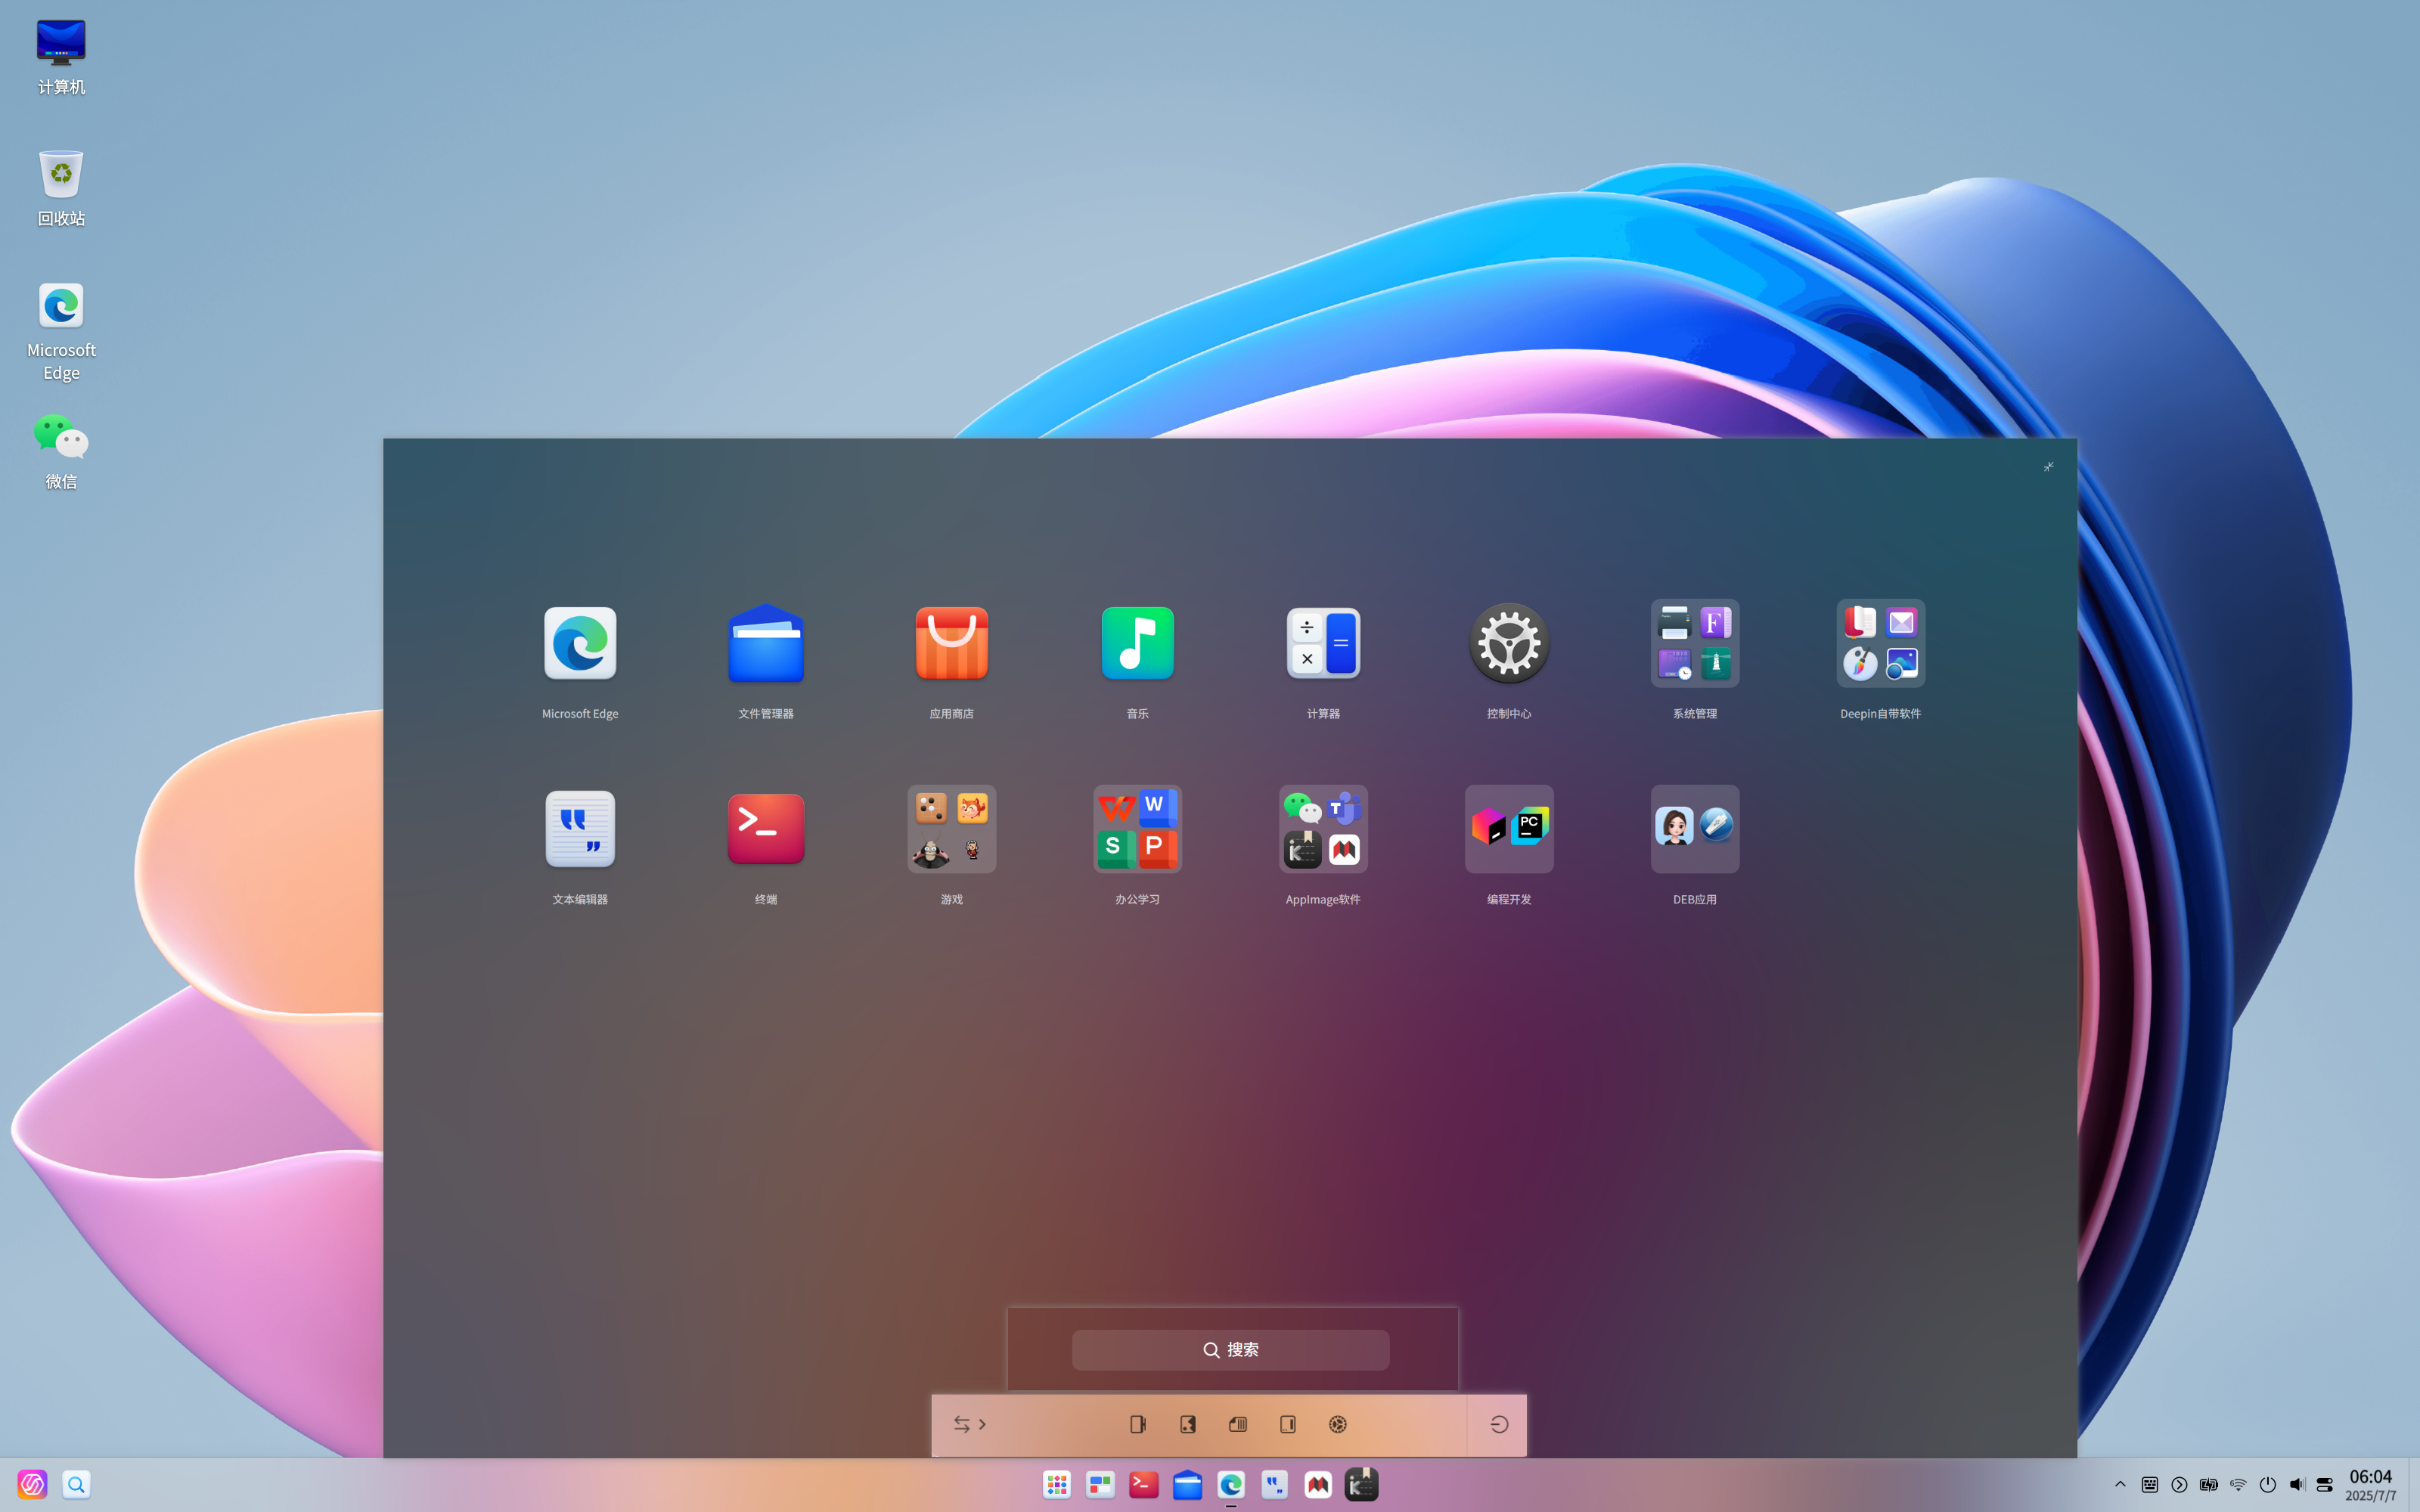Open the volume speaker tray icon
Image resolution: width=2420 pixels, height=1512 pixels.
tap(2297, 1485)
